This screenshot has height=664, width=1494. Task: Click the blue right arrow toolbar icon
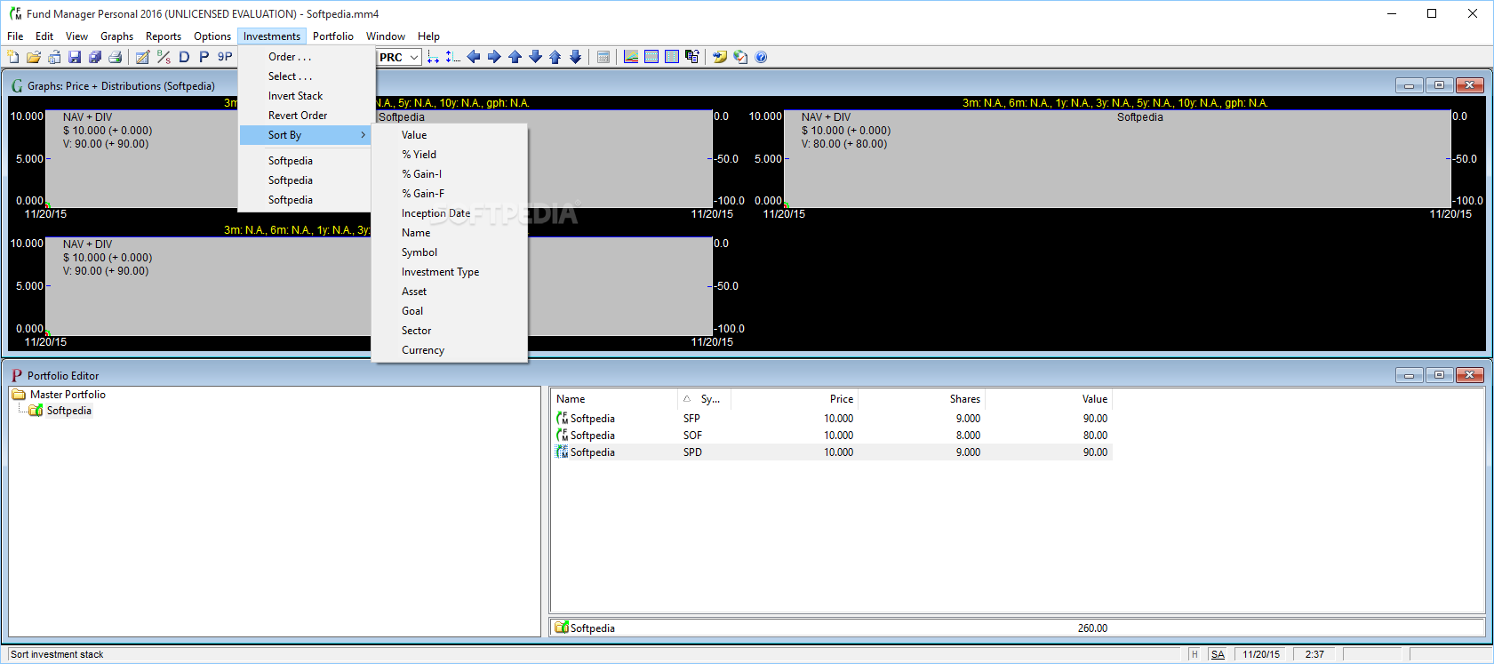coord(494,57)
